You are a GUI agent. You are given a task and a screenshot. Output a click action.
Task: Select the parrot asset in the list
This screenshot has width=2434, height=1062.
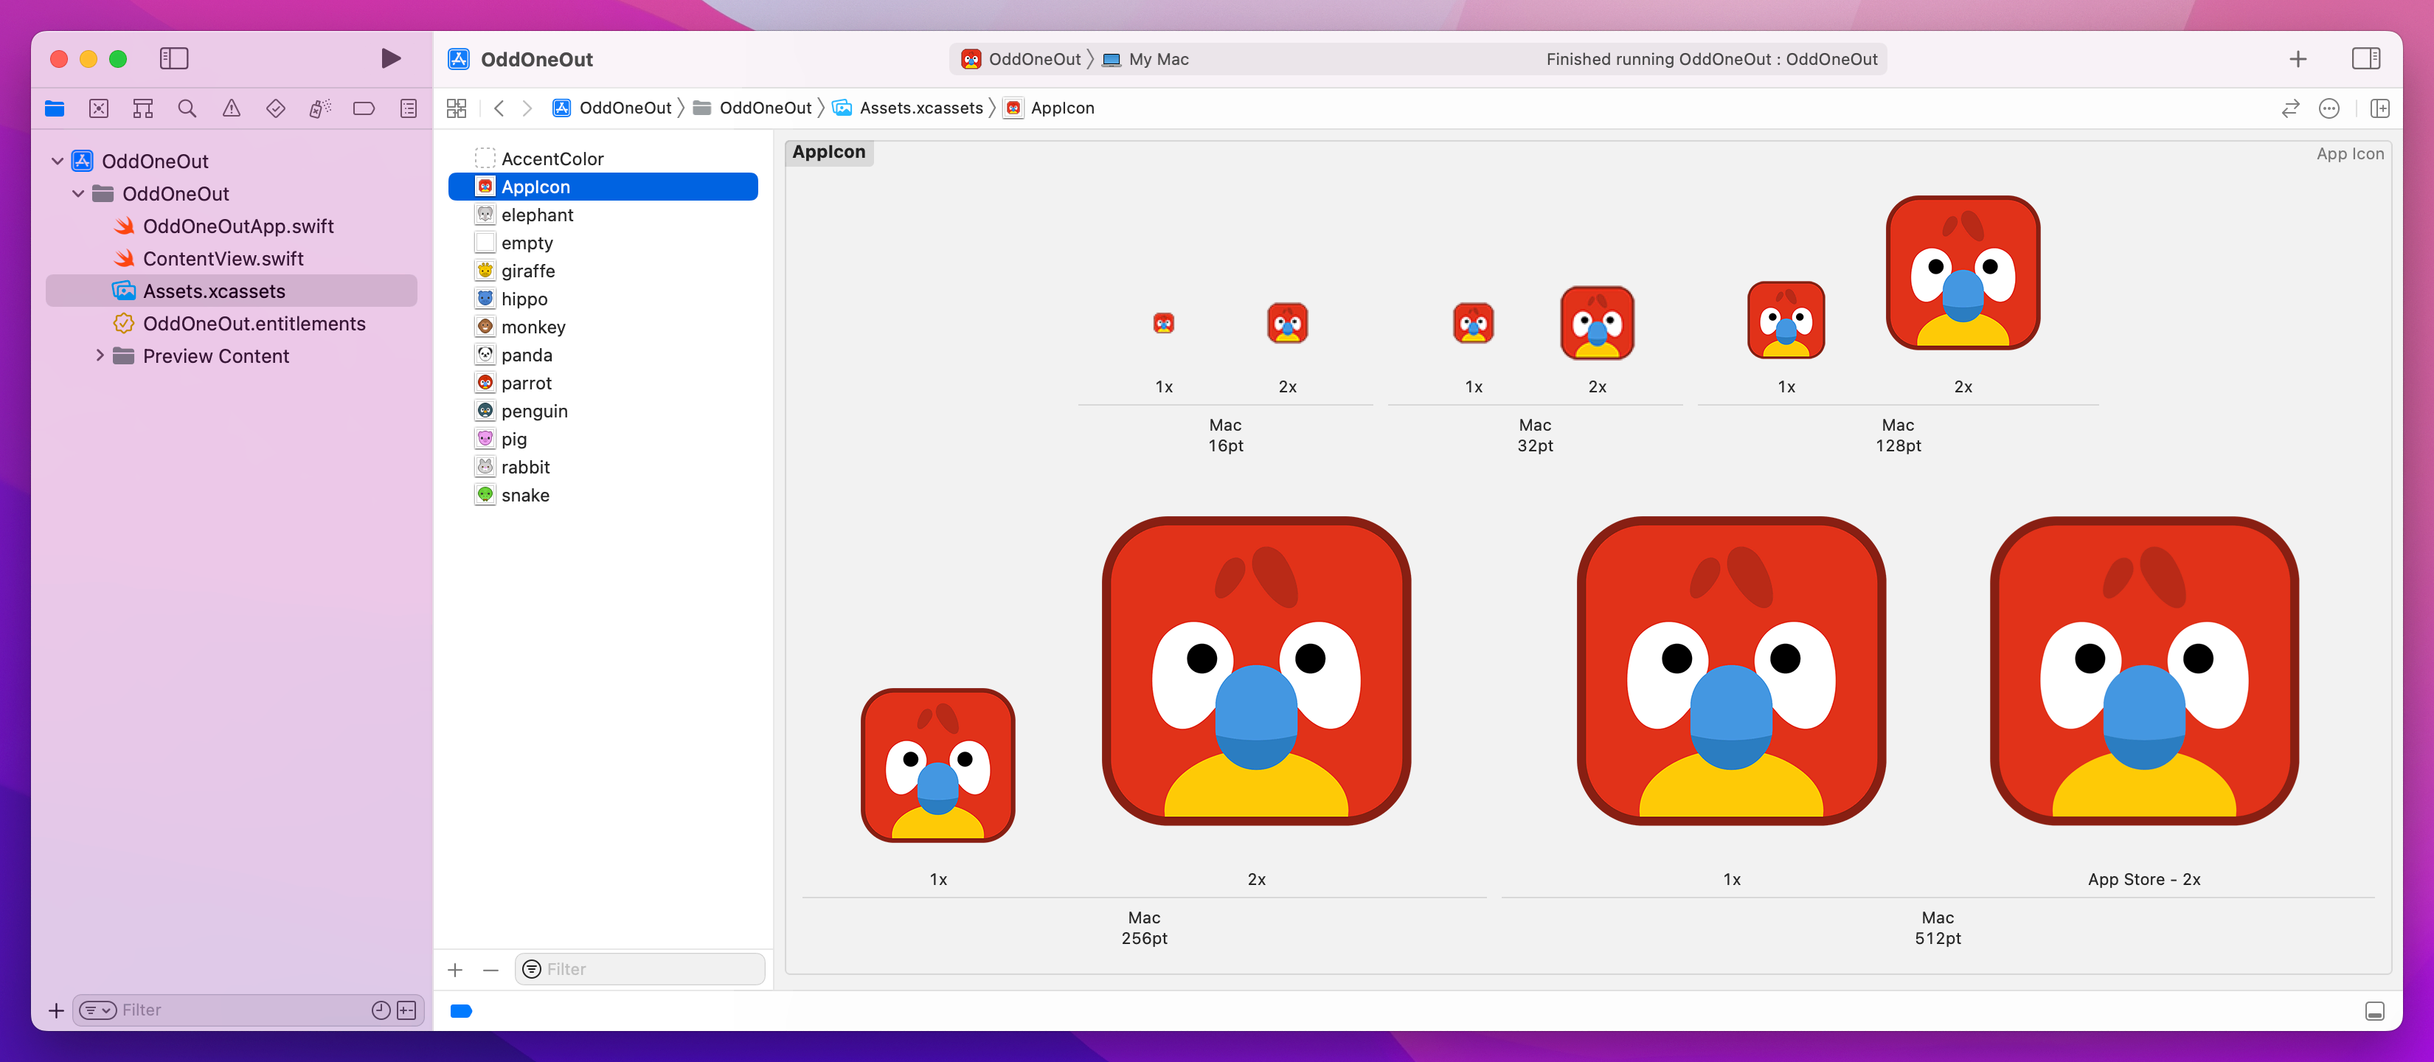[527, 383]
